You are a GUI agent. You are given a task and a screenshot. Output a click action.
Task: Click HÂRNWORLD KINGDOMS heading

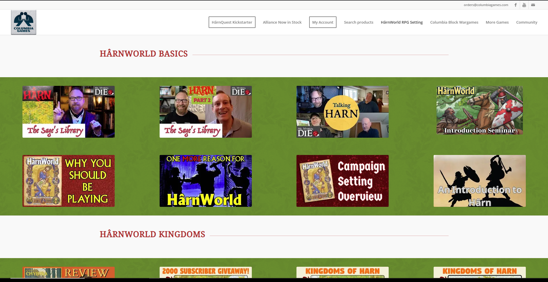[x=152, y=234]
